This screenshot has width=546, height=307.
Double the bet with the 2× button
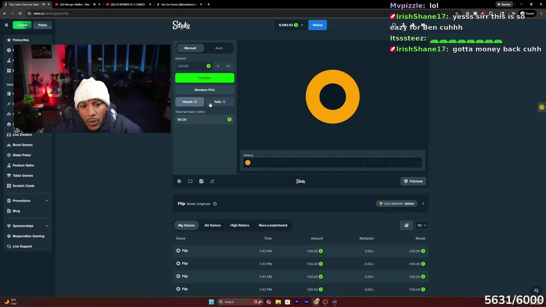coord(228,66)
